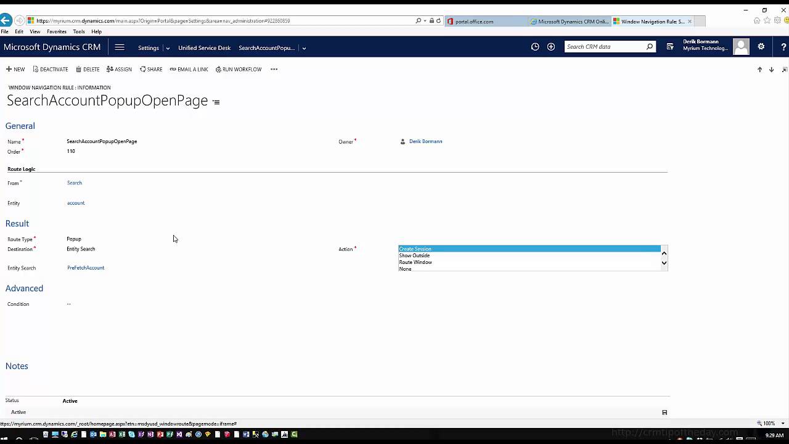Click the Order field value 110
This screenshot has height=444, width=789.
tap(71, 151)
